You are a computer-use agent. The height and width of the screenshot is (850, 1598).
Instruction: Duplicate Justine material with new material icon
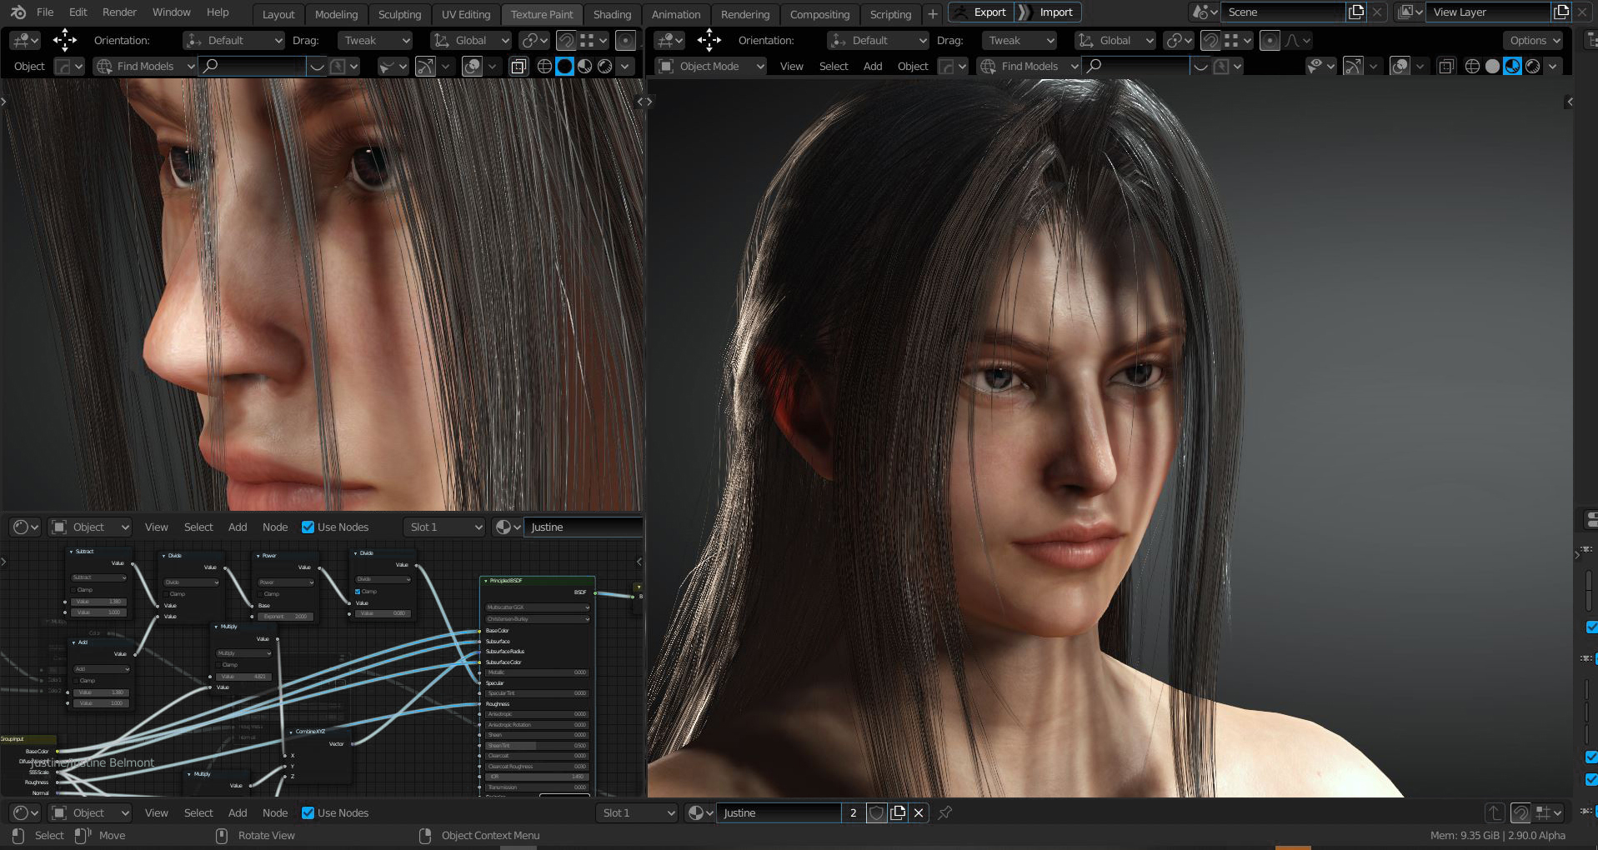[x=898, y=812]
